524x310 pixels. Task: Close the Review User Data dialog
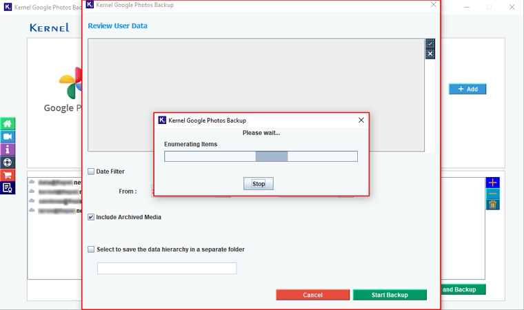click(434, 5)
